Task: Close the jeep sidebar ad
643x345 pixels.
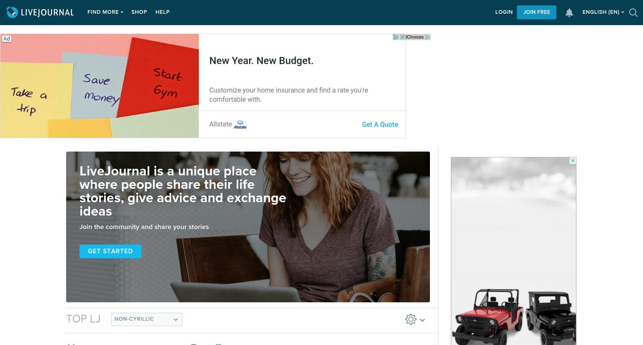Action: 573,161
